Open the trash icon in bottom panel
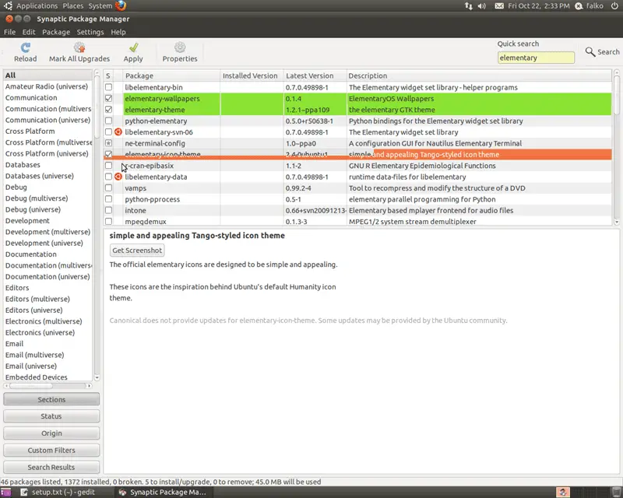 coord(617,493)
